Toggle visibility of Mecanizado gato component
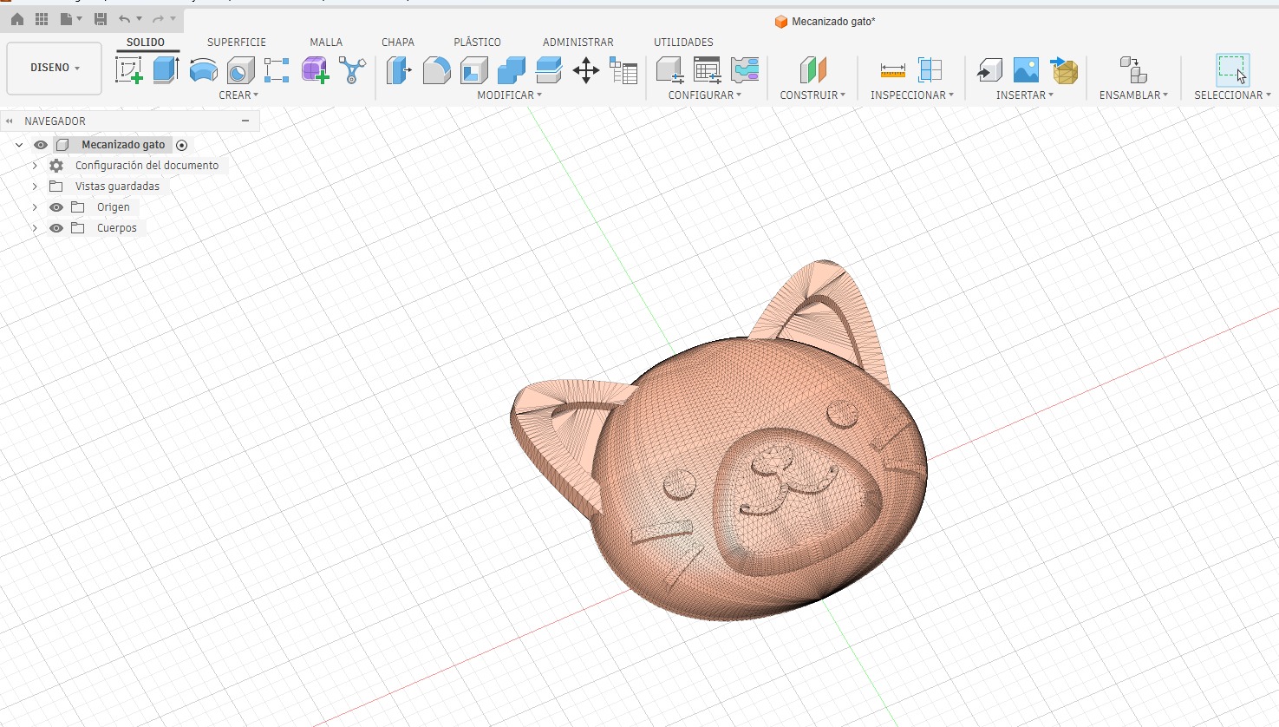1279x727 pixels. (41, 145)
